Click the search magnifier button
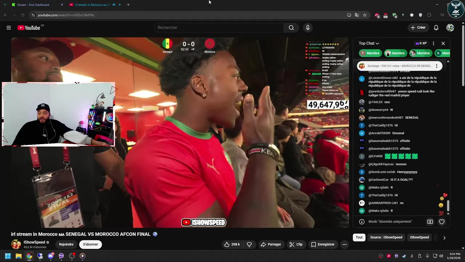 [x=291, y=28]
